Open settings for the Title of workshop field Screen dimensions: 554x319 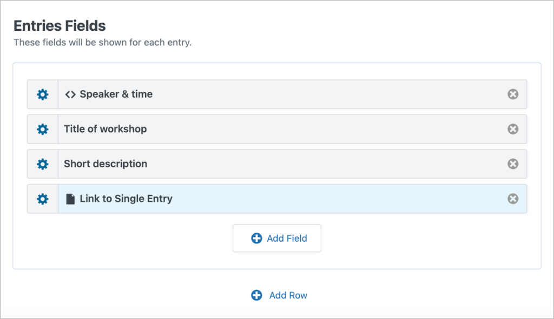click(42, 129)
